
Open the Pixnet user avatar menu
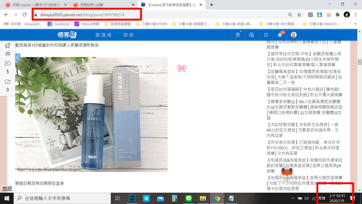point(294,35)
